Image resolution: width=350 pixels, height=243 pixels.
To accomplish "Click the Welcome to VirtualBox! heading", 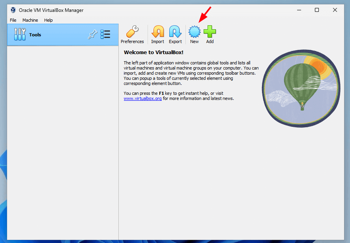I will point(153,52).
